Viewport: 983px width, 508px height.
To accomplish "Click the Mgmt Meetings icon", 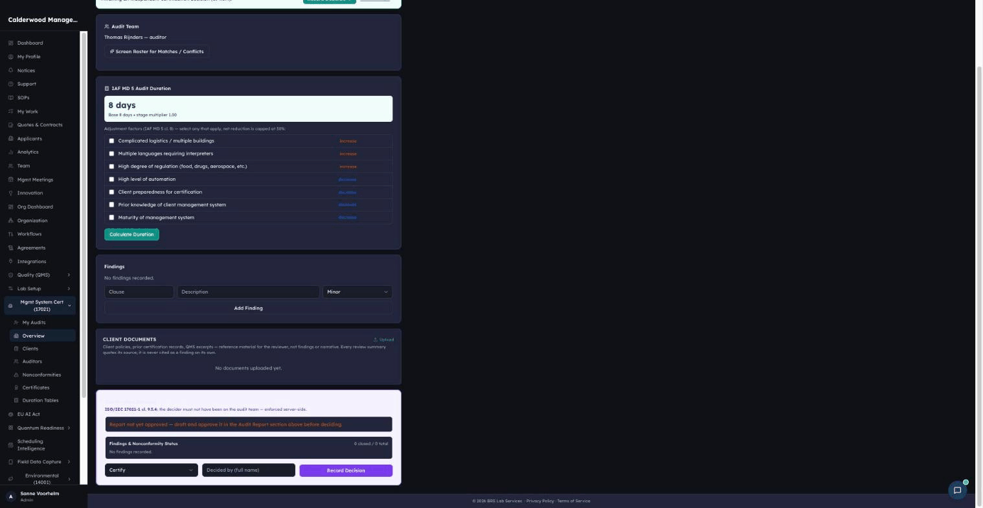I will [10, 179].
